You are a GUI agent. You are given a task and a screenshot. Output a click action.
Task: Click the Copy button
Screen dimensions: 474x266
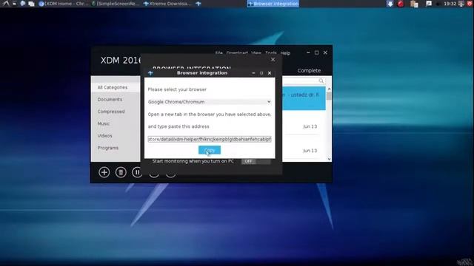point(210,150)
